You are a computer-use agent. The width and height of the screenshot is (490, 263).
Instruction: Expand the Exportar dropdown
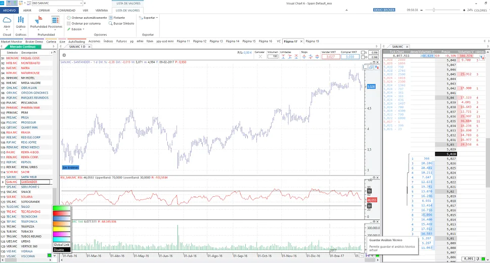pos(150,18)
